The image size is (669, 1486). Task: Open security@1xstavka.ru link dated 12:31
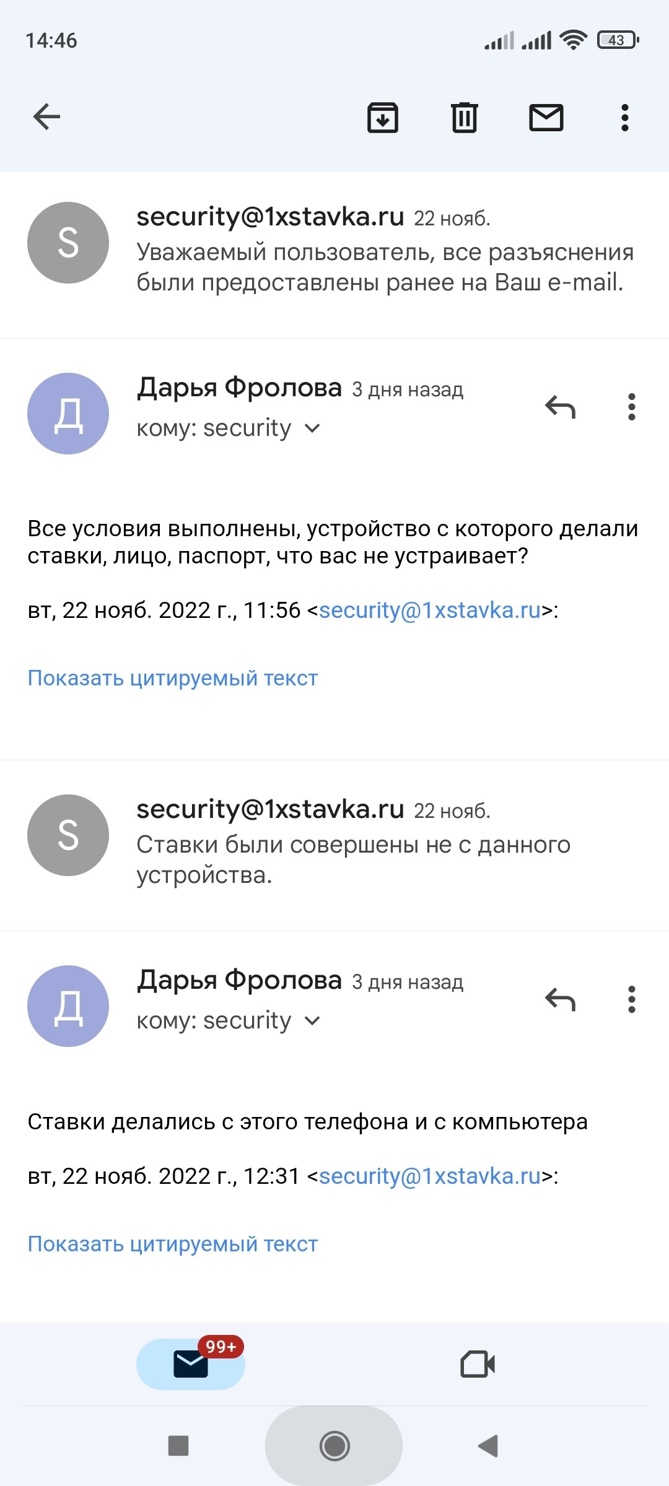(x=430, y=1176)
